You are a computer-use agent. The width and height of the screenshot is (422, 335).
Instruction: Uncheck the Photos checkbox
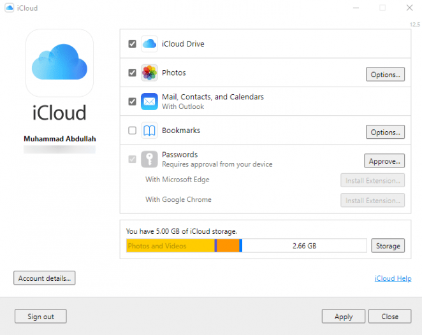(x=132, y=73)
